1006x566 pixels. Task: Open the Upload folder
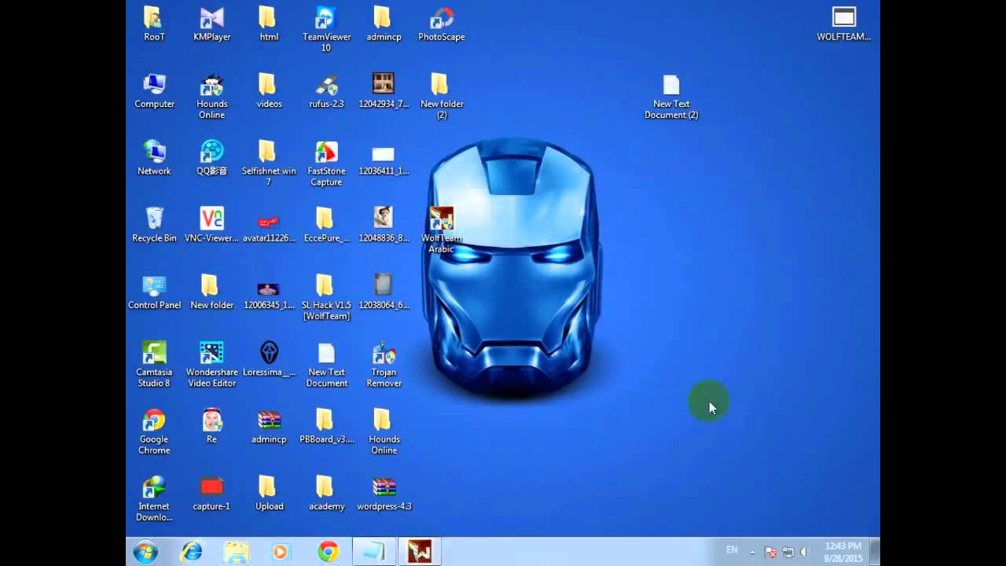(269, 492)
